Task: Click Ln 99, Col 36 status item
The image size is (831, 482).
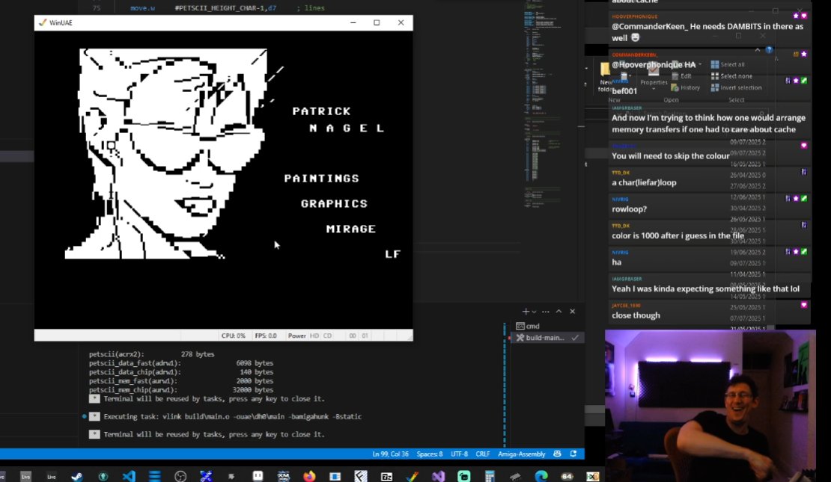Action: (x=390, y=454)
